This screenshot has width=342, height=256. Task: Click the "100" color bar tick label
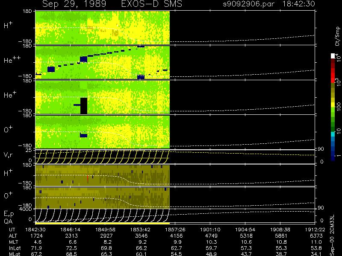click(338, 107)
